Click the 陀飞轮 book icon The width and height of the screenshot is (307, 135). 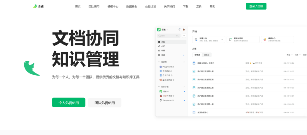[x=161, y=75]
